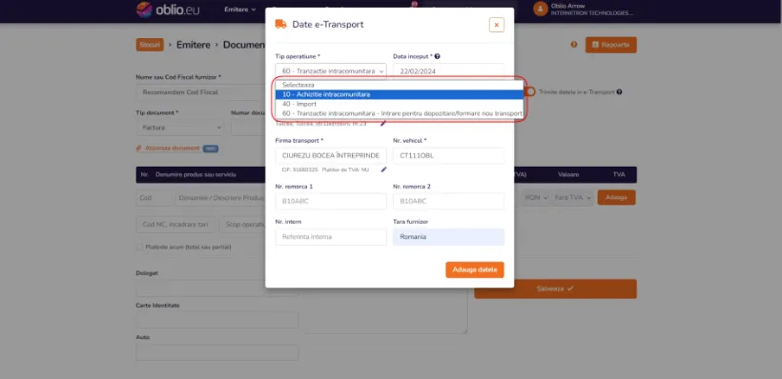Click the Adauga datele button
The image size is (782, 379).
475,269
